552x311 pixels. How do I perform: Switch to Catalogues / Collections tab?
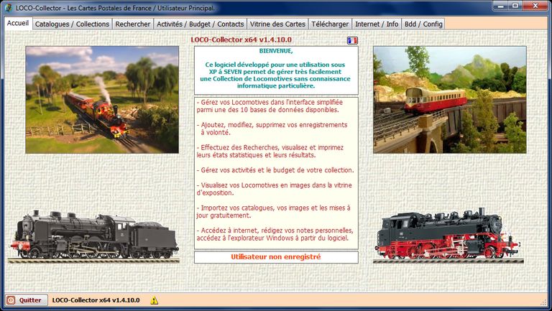pyautogui.click(x=72, y=24)
